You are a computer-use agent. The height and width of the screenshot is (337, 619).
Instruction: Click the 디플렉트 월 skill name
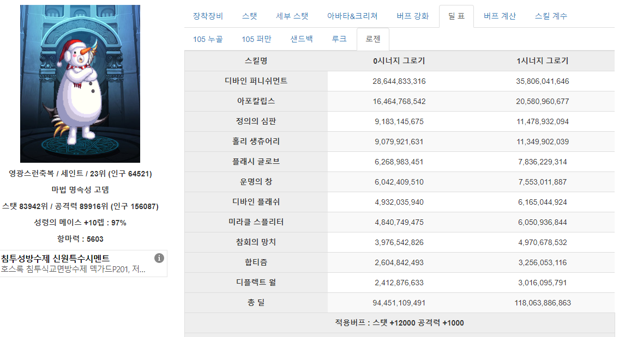pyautogui.click(x=256, y=282)
